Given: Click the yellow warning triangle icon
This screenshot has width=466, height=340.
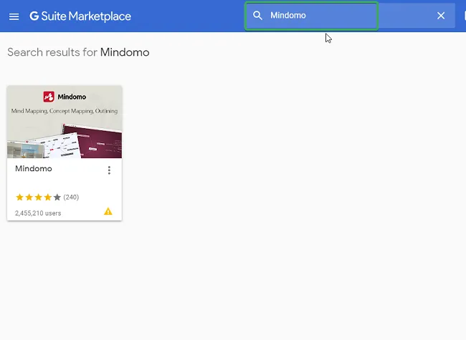Looking at the screenshot, I should 108,211.
